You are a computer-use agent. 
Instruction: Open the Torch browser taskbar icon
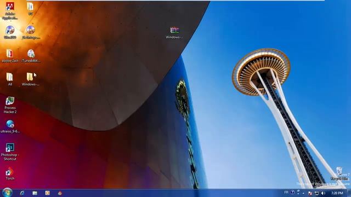click(60, 193)
